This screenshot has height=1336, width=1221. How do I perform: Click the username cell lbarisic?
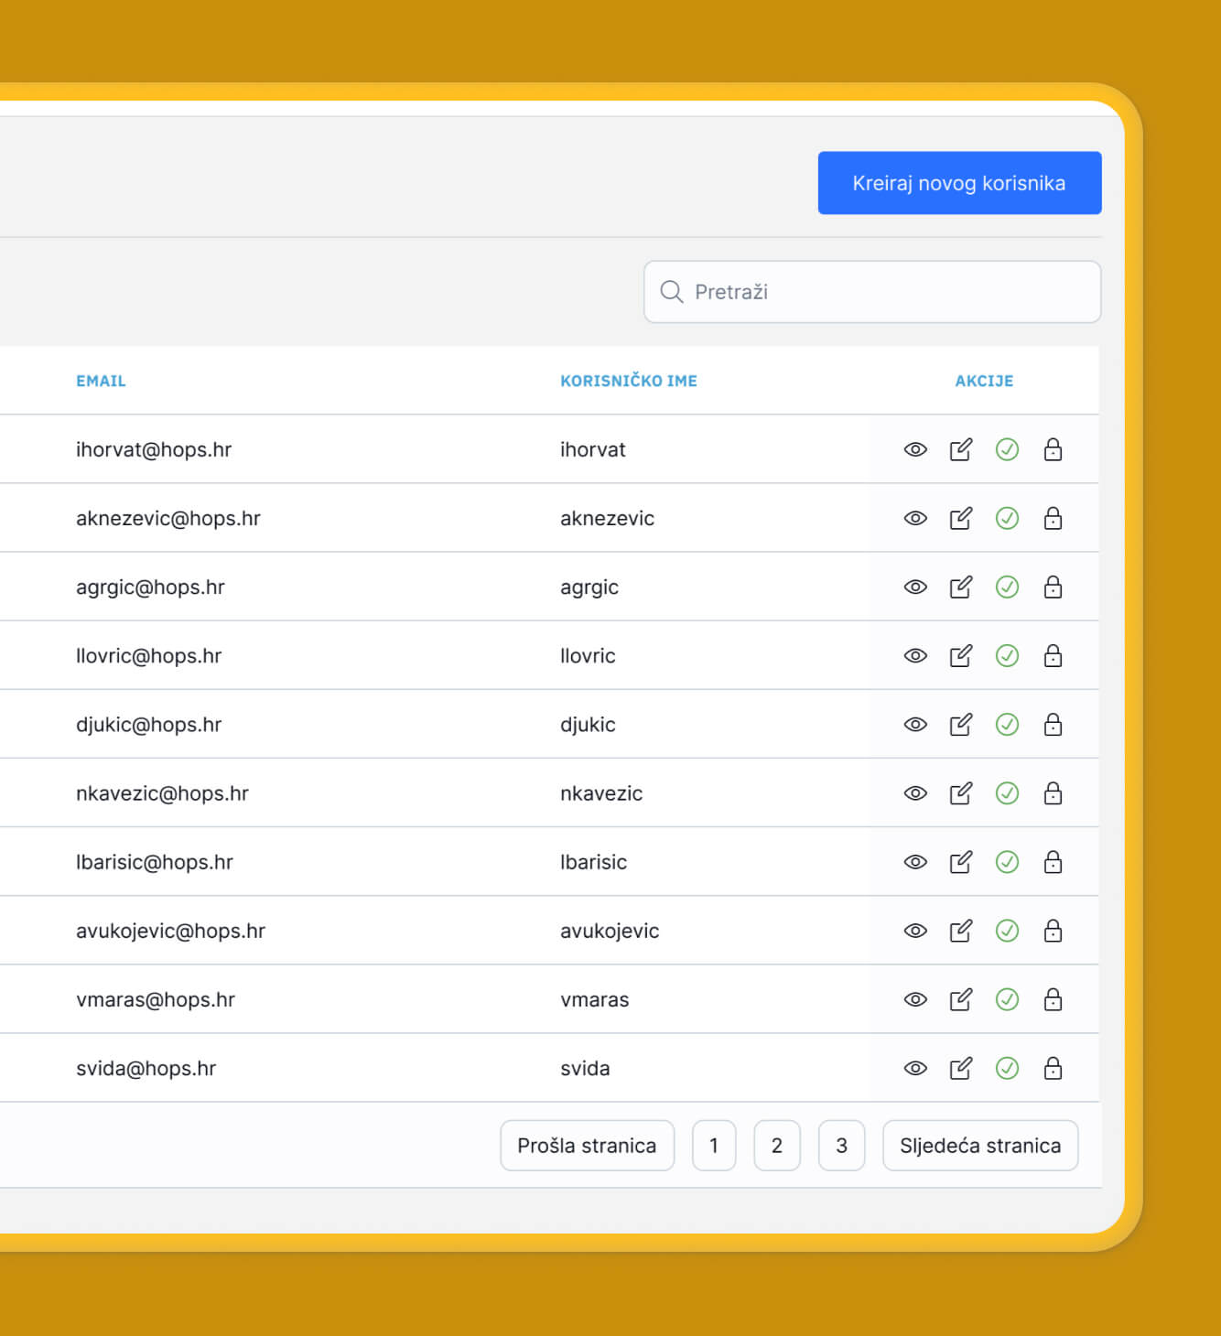[593, 862]
